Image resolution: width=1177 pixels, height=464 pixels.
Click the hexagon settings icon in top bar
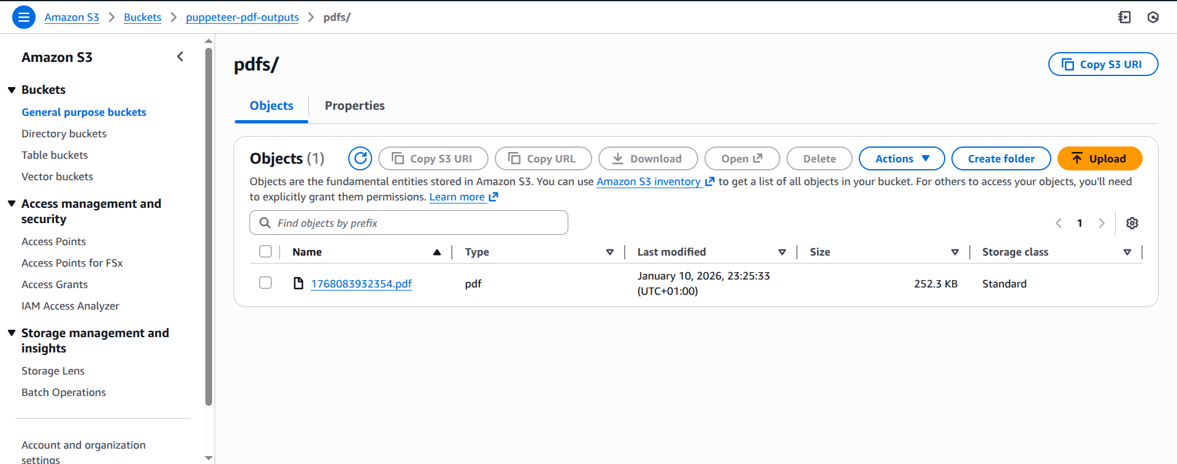(1153, 17)
